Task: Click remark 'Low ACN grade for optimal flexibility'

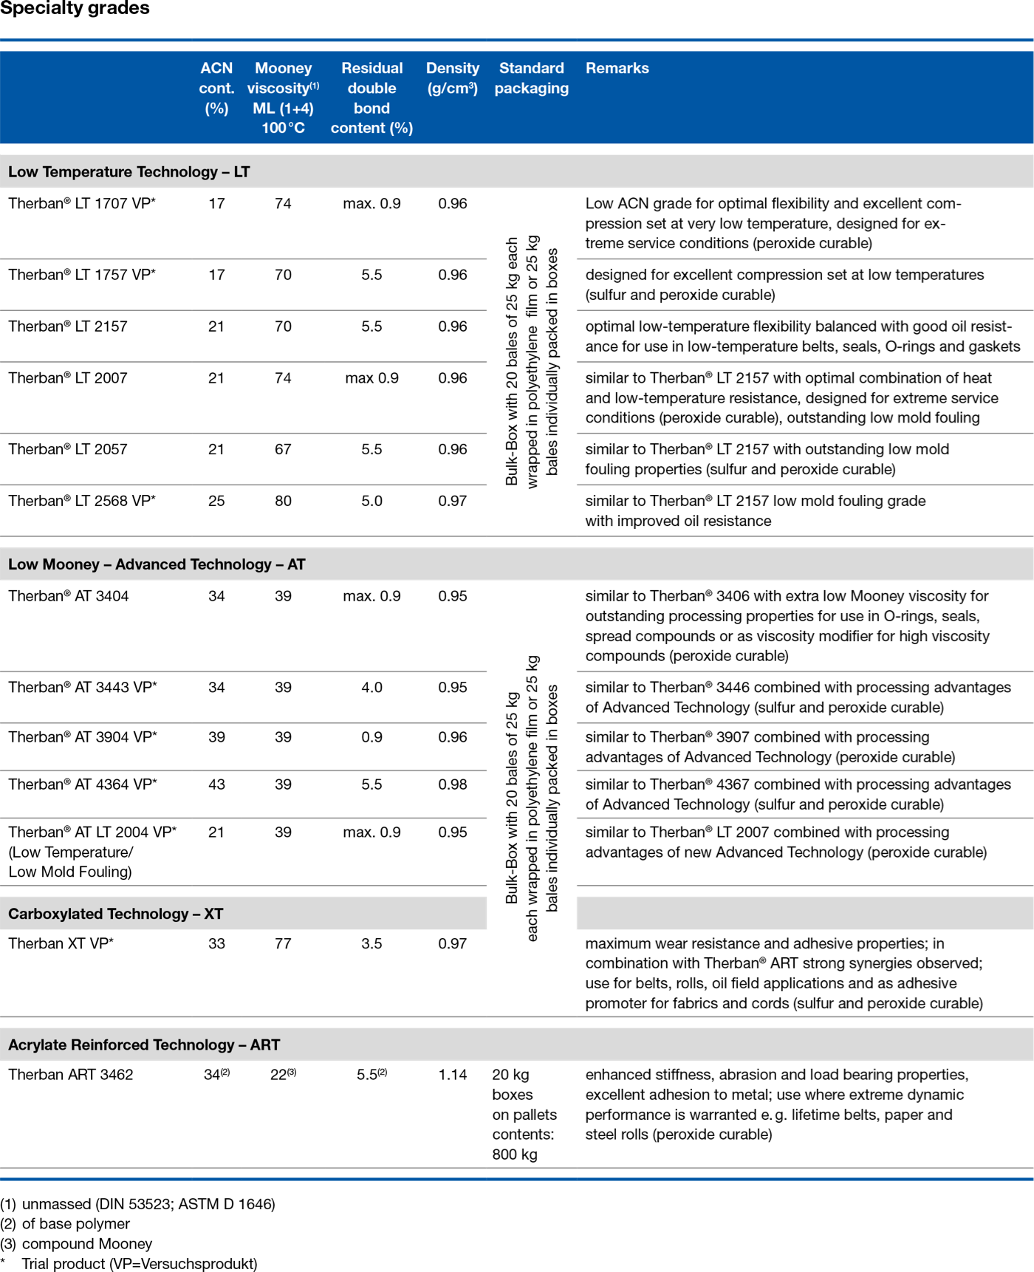Action: click(x=773, y=224)
